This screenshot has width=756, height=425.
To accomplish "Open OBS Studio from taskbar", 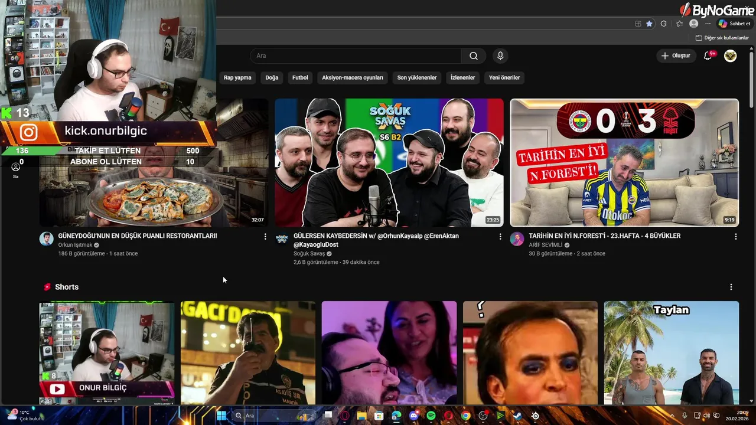I will [x=483, y=416].
